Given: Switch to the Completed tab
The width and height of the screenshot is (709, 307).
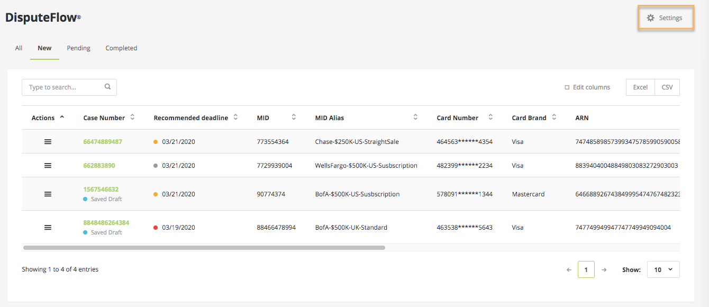Looking at the screenshot, I should pyautogui.click(x=121, y=48).
